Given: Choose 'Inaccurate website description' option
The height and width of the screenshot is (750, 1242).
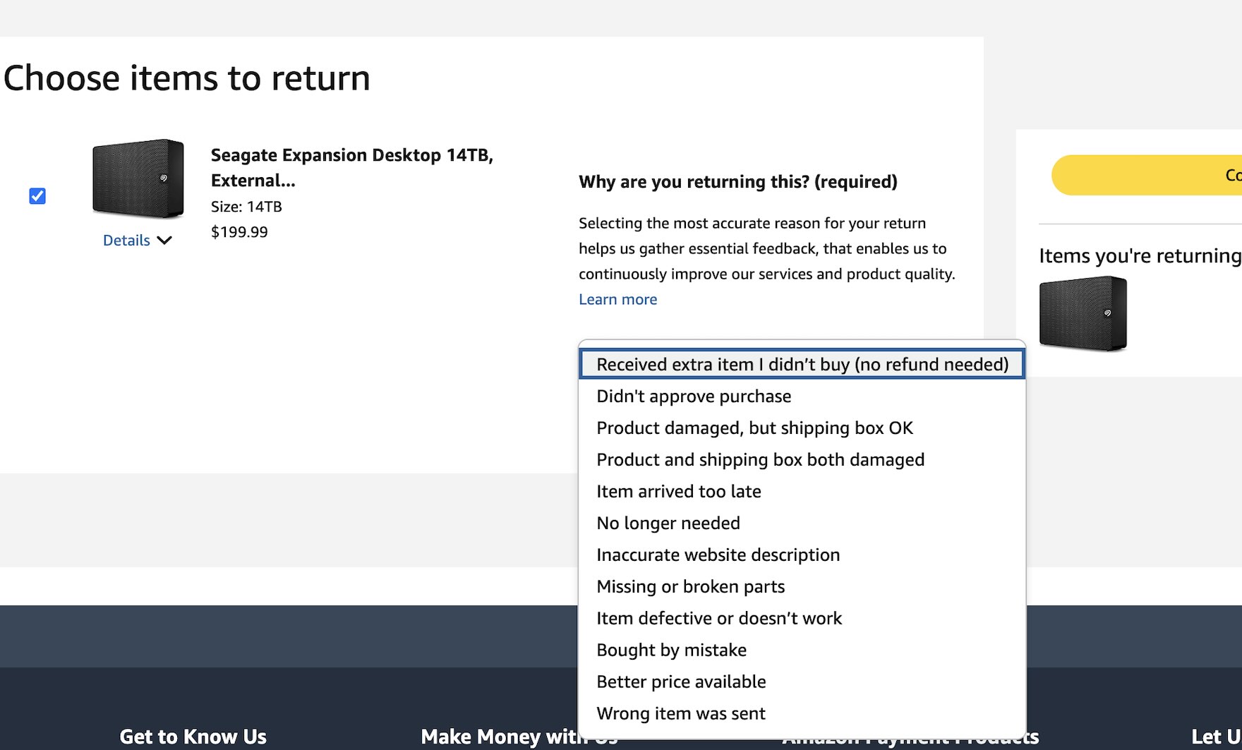Looking at the screenshot, I should [718, 555].
